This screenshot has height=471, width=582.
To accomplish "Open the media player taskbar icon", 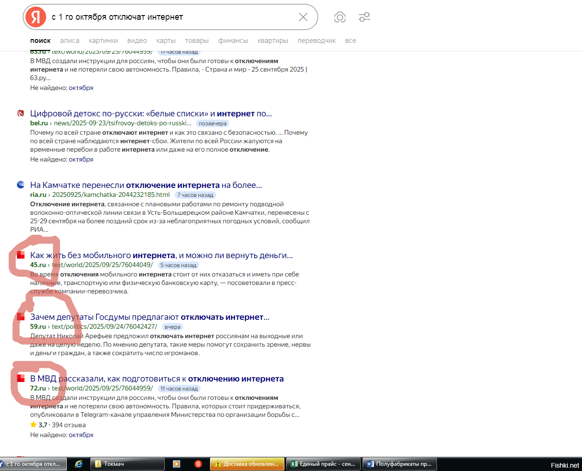I will [177, 464].
